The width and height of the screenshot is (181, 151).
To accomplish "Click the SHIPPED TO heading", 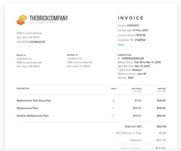I will (x=72, y=55).
